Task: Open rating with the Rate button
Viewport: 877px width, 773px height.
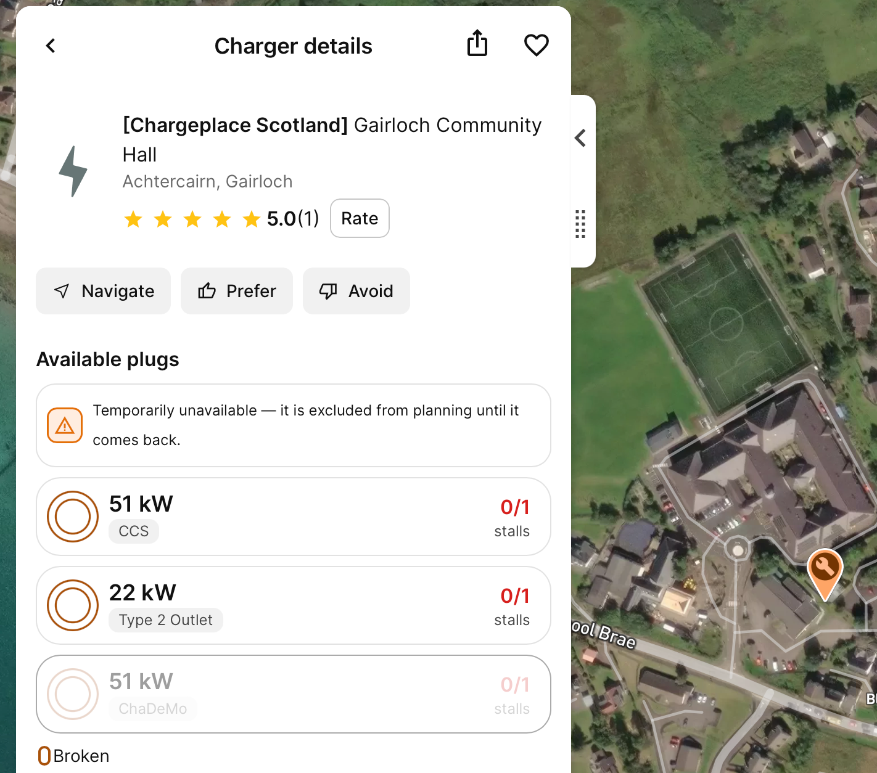Action: [360, 218]
